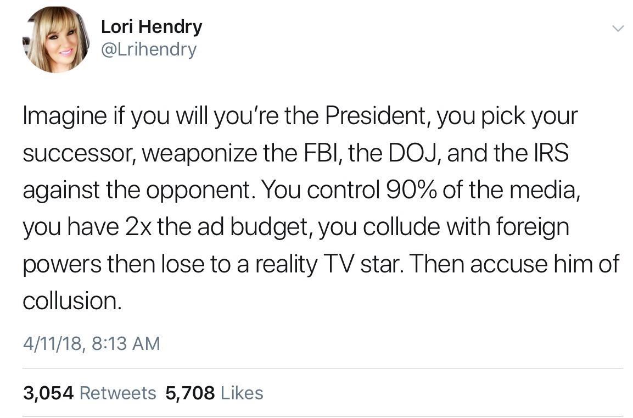Image resolution: width=633 pixels, height=418 pixels.
Task: Click the @Lrihendry handle
Action: [149, 50]
